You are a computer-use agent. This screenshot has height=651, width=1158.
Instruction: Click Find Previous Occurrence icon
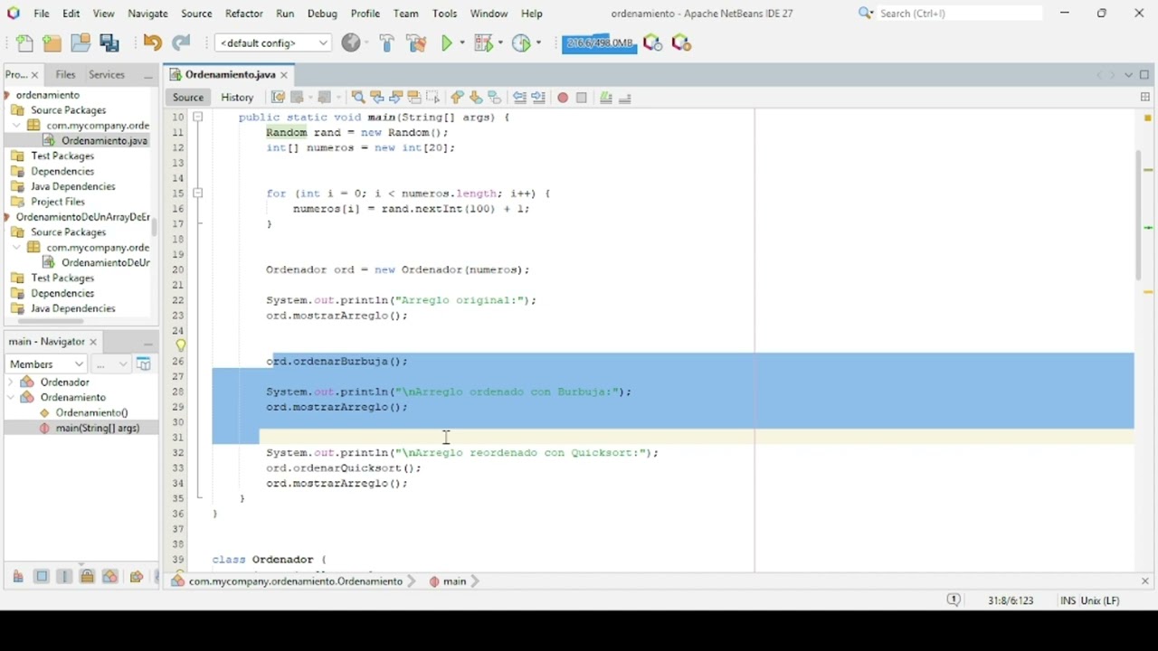(377, 98)
